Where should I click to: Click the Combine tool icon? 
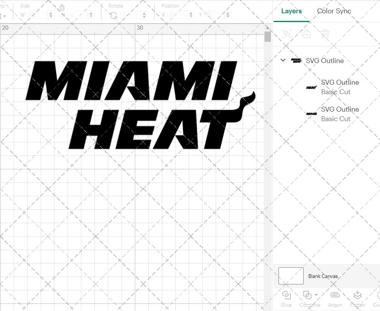(307, 295)
